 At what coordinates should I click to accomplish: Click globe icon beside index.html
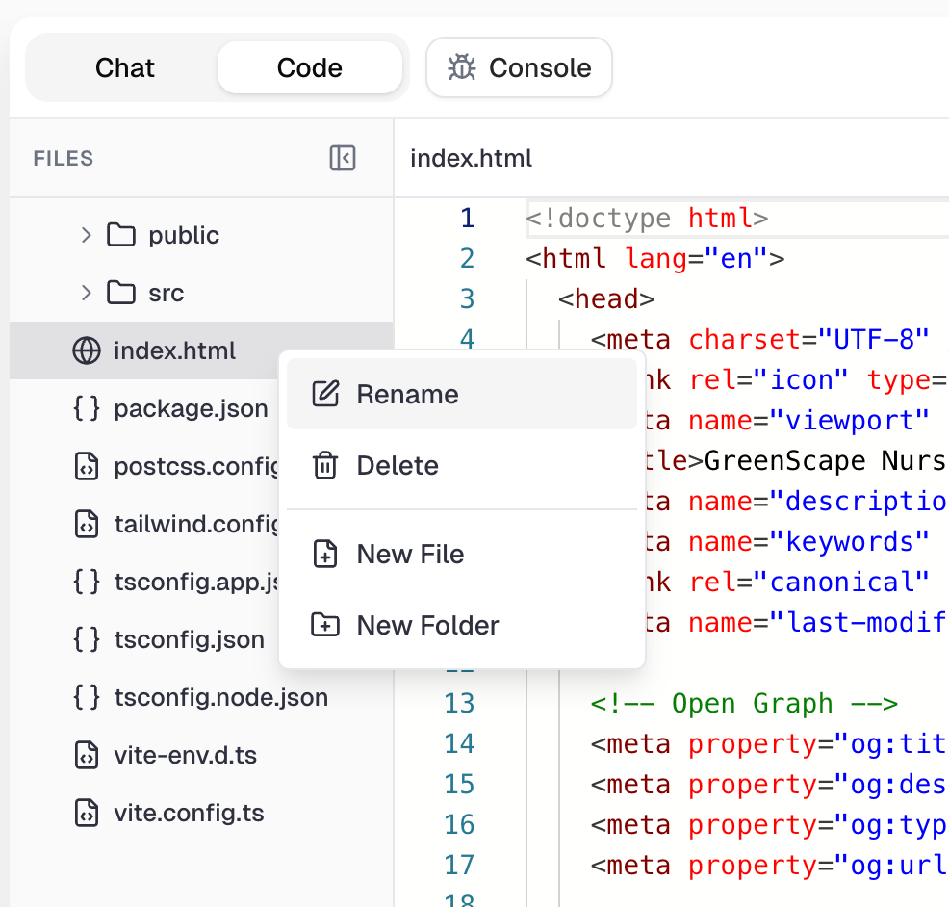click(87, 350)
